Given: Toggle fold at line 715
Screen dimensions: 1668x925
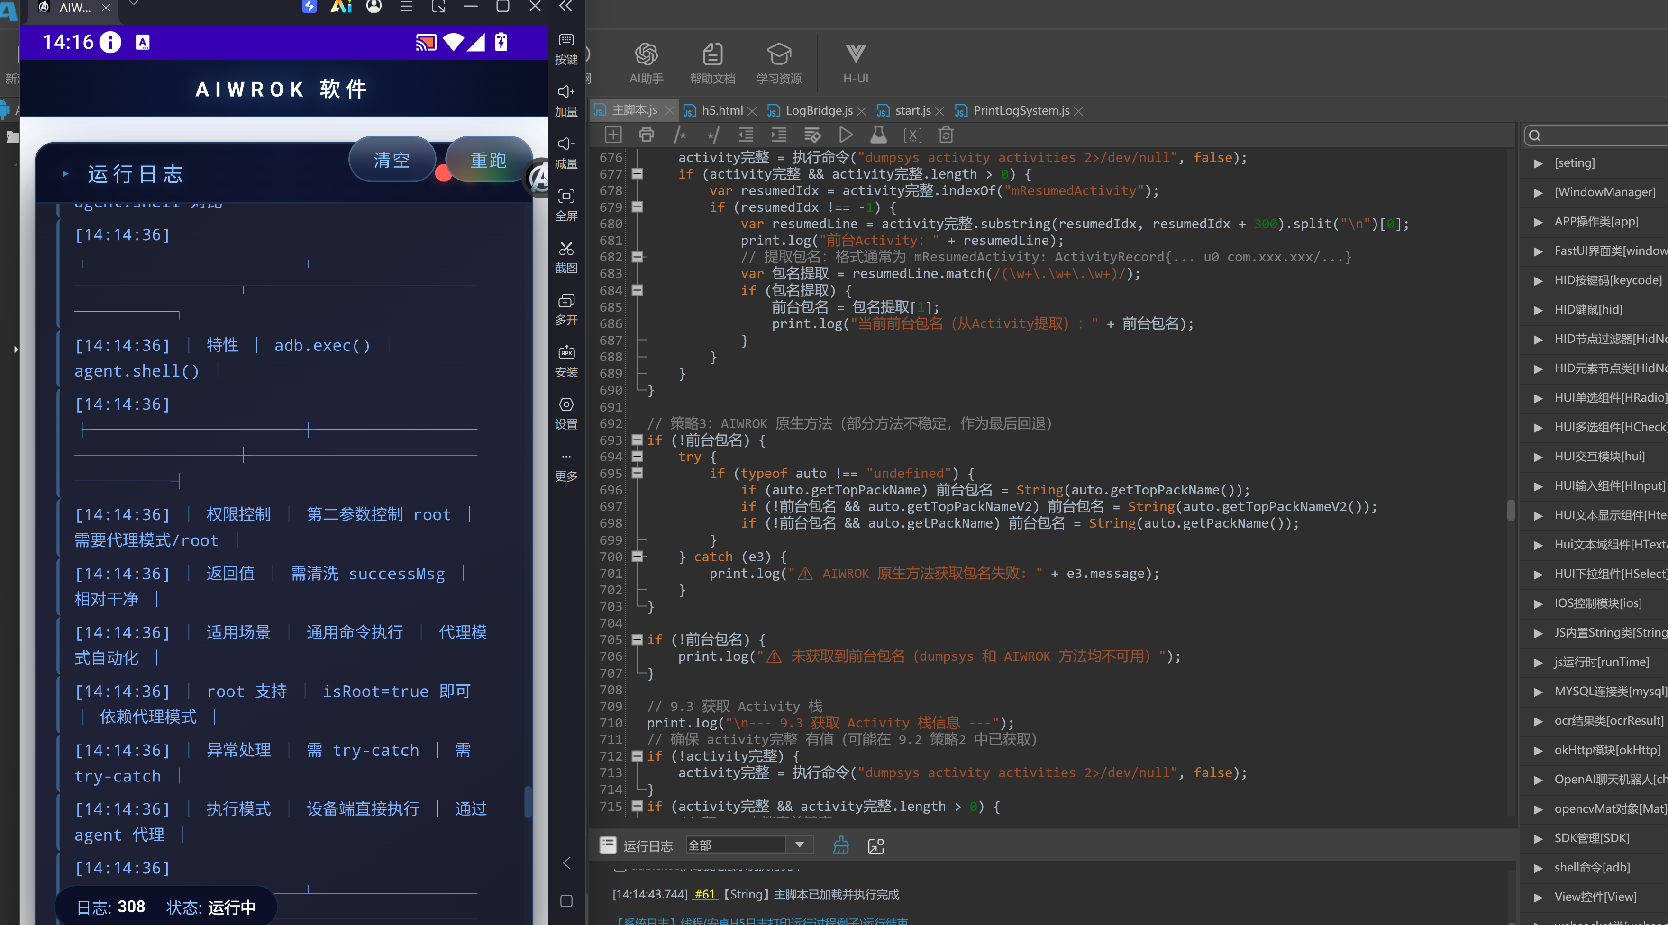Looking at the screenshot, I should (x=637, y=805).
